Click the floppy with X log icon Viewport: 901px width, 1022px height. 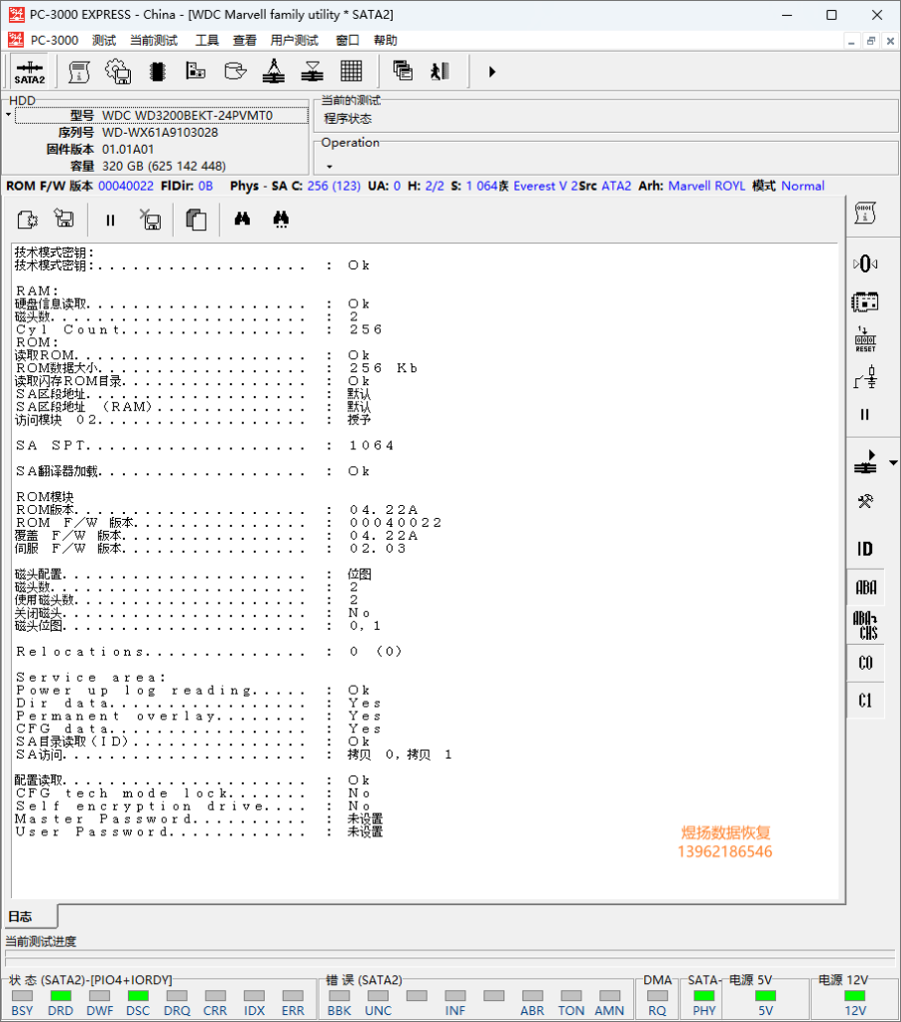coord(151,220)
